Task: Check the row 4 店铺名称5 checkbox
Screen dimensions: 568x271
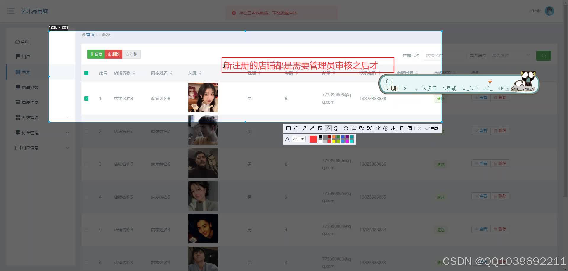Action: (86, 197)
